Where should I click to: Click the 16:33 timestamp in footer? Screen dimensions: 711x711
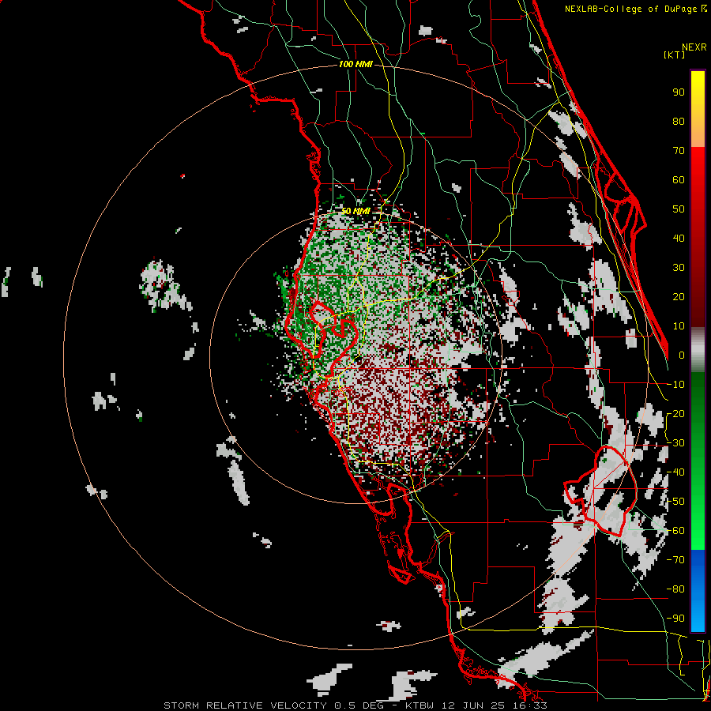tap(529, 705)
